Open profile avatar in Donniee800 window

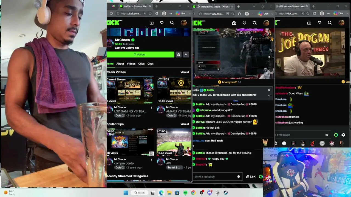click(266, 23)
